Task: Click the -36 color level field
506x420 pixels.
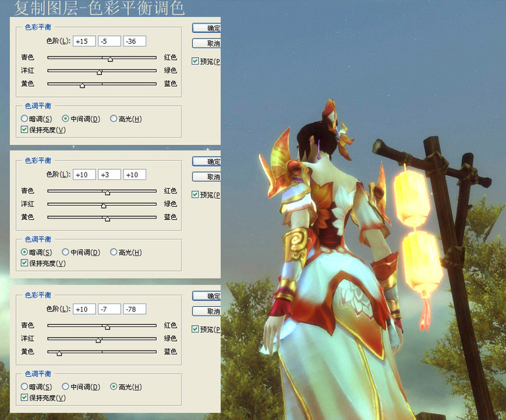Action: click(134, 41)
